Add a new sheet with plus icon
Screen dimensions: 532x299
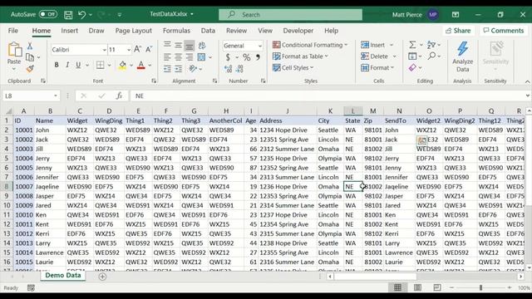(x=102, y=277)
